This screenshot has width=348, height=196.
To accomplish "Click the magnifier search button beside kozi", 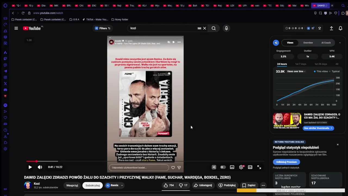I will [x=214, y=28].
